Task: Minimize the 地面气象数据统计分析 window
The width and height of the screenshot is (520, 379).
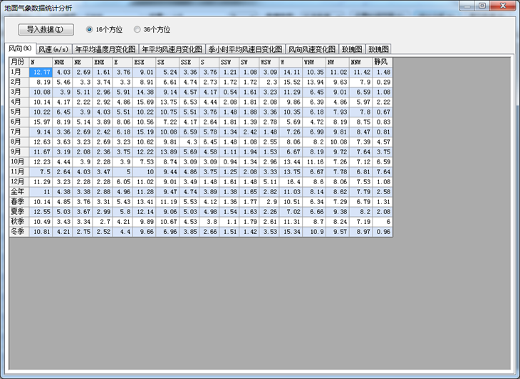Action: 465,6
